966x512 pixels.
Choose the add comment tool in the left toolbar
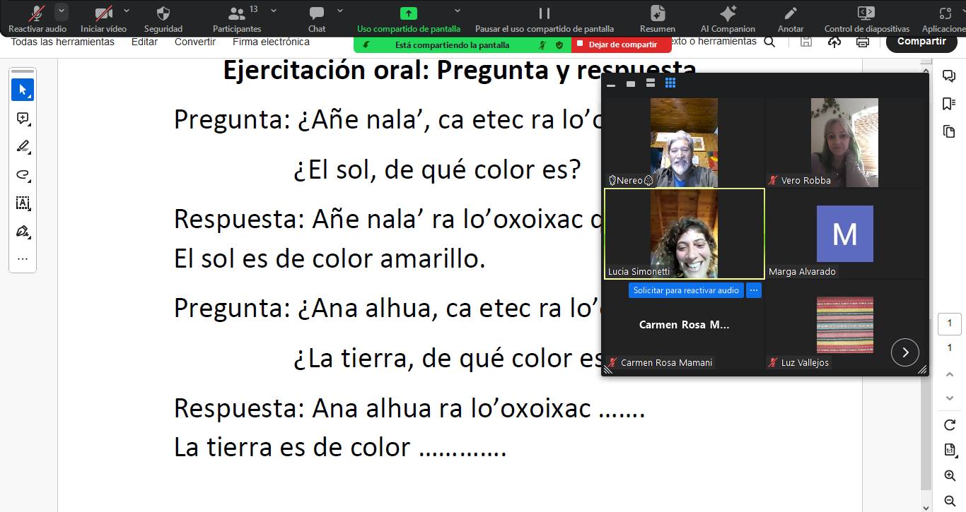tap(23, 119)
